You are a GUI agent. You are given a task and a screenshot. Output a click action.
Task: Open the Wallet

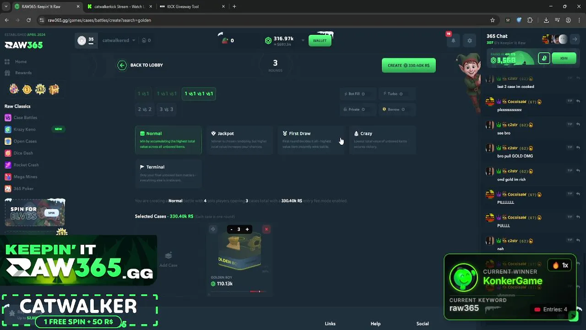coord(320,40)
